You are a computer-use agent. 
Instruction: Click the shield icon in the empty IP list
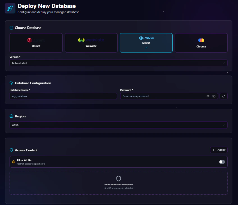118,179
